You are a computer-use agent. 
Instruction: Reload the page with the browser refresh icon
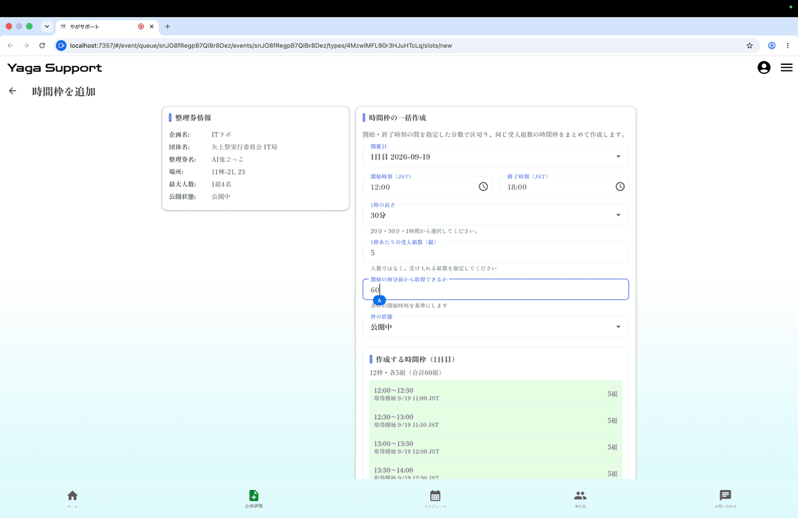[x=42, y=45]
